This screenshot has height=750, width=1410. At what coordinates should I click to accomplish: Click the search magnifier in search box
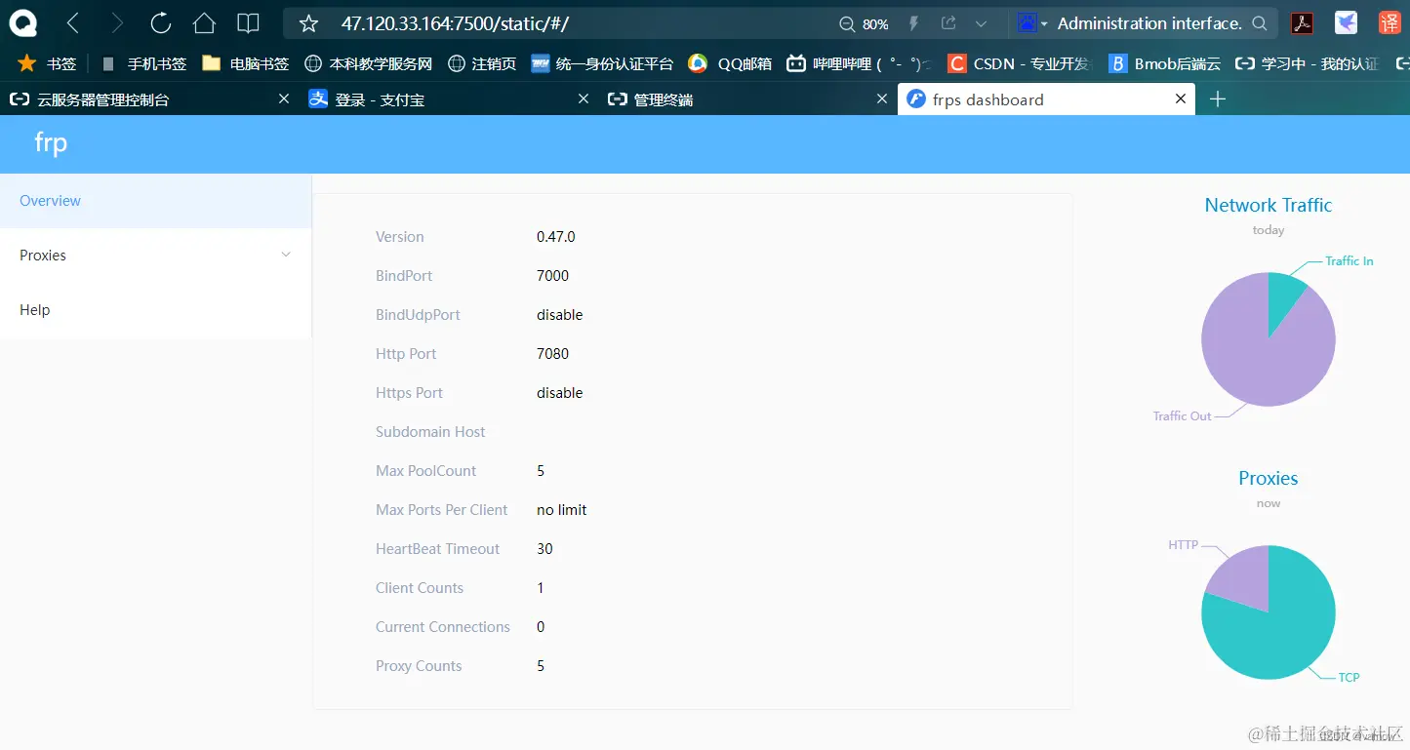(x=1260, y=23)
